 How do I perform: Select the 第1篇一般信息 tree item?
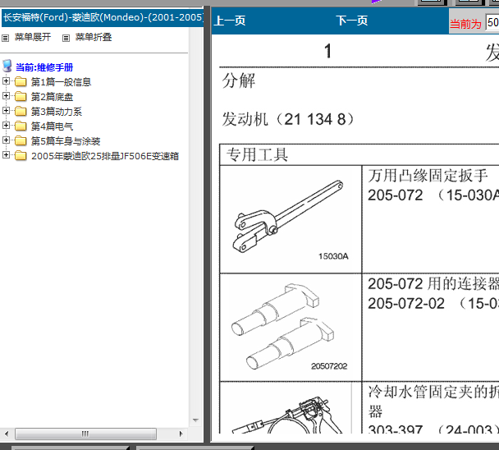[x=61, y=82]
